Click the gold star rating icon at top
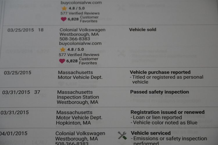The image size is (218, 145). tap(64, 8)
